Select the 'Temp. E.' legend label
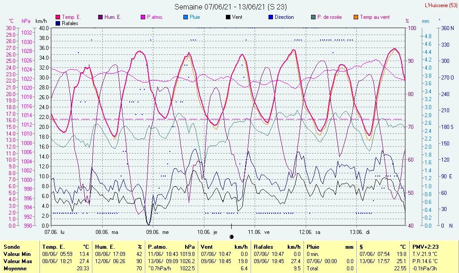Screen dimensions: 459x273 (x=71, y=17)
